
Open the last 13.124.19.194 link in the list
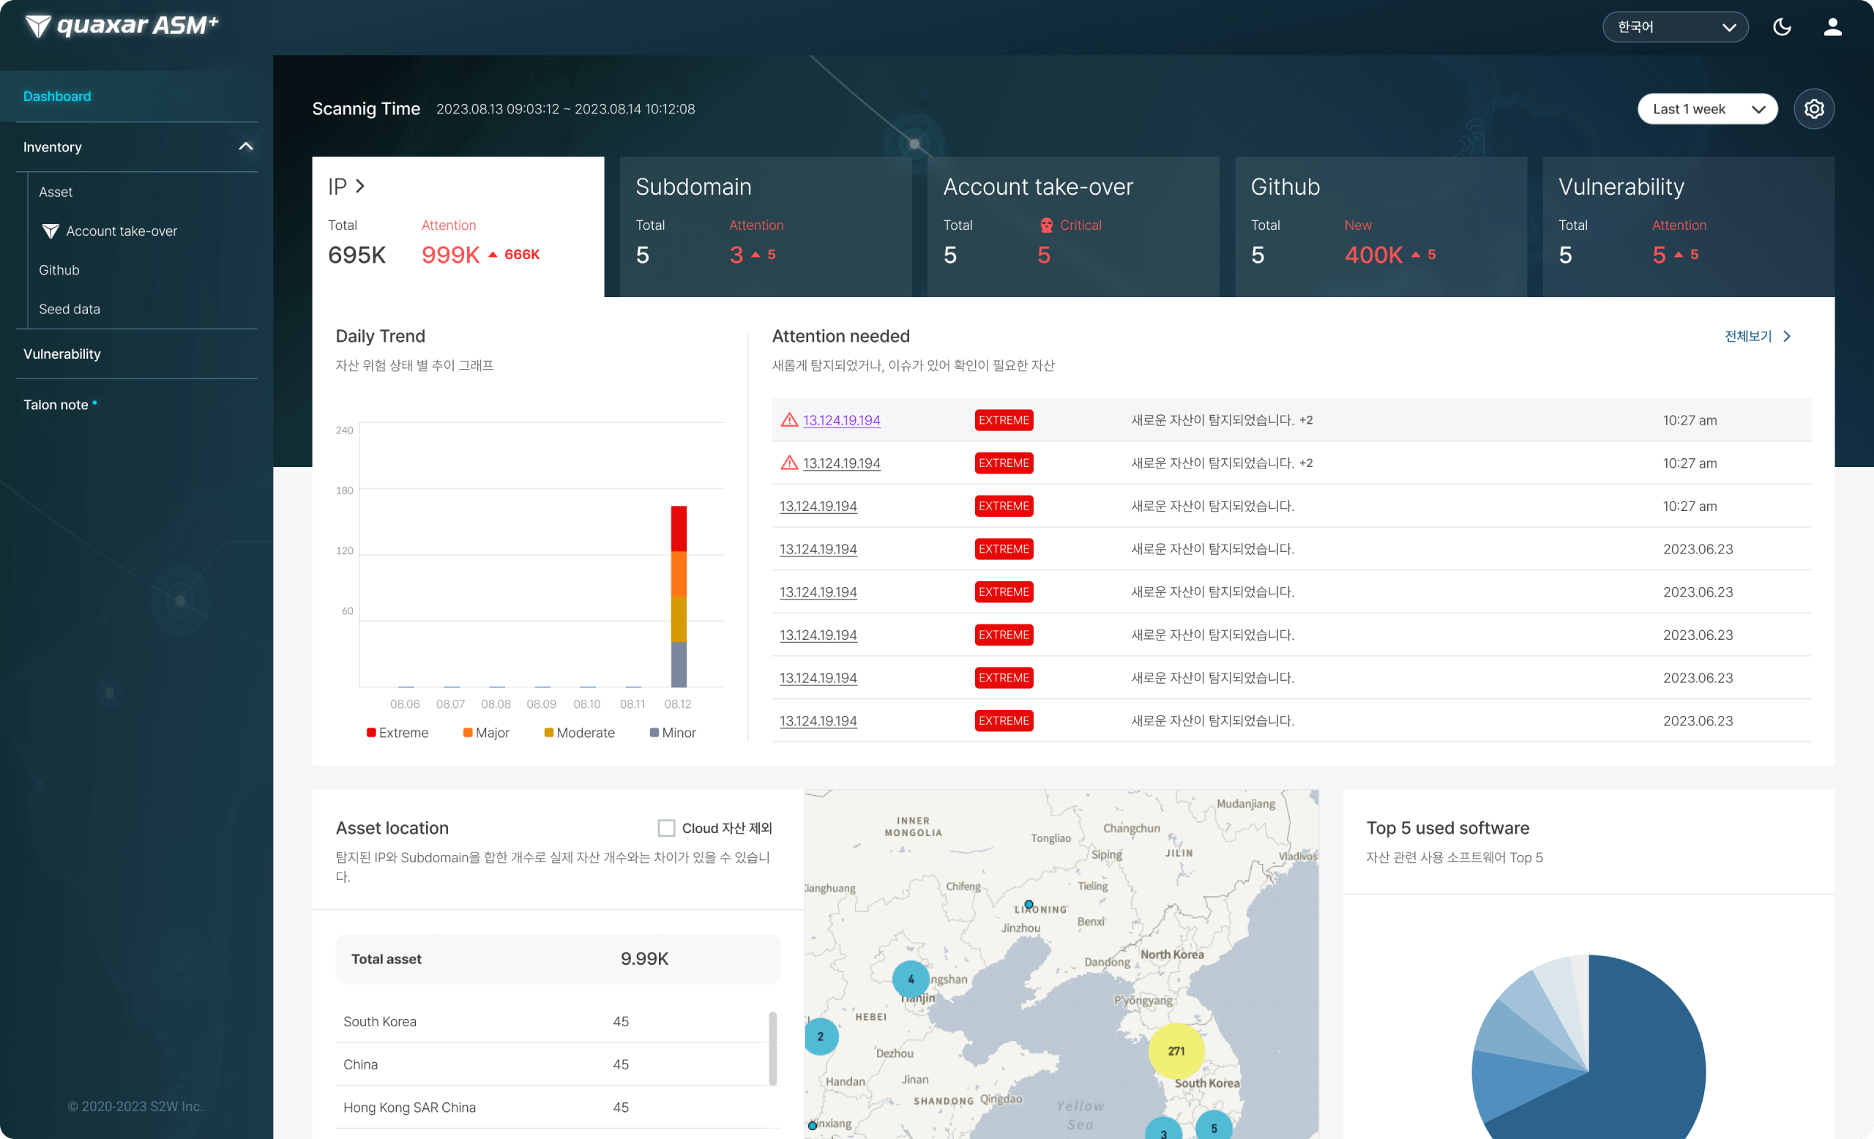pos(818,720)
